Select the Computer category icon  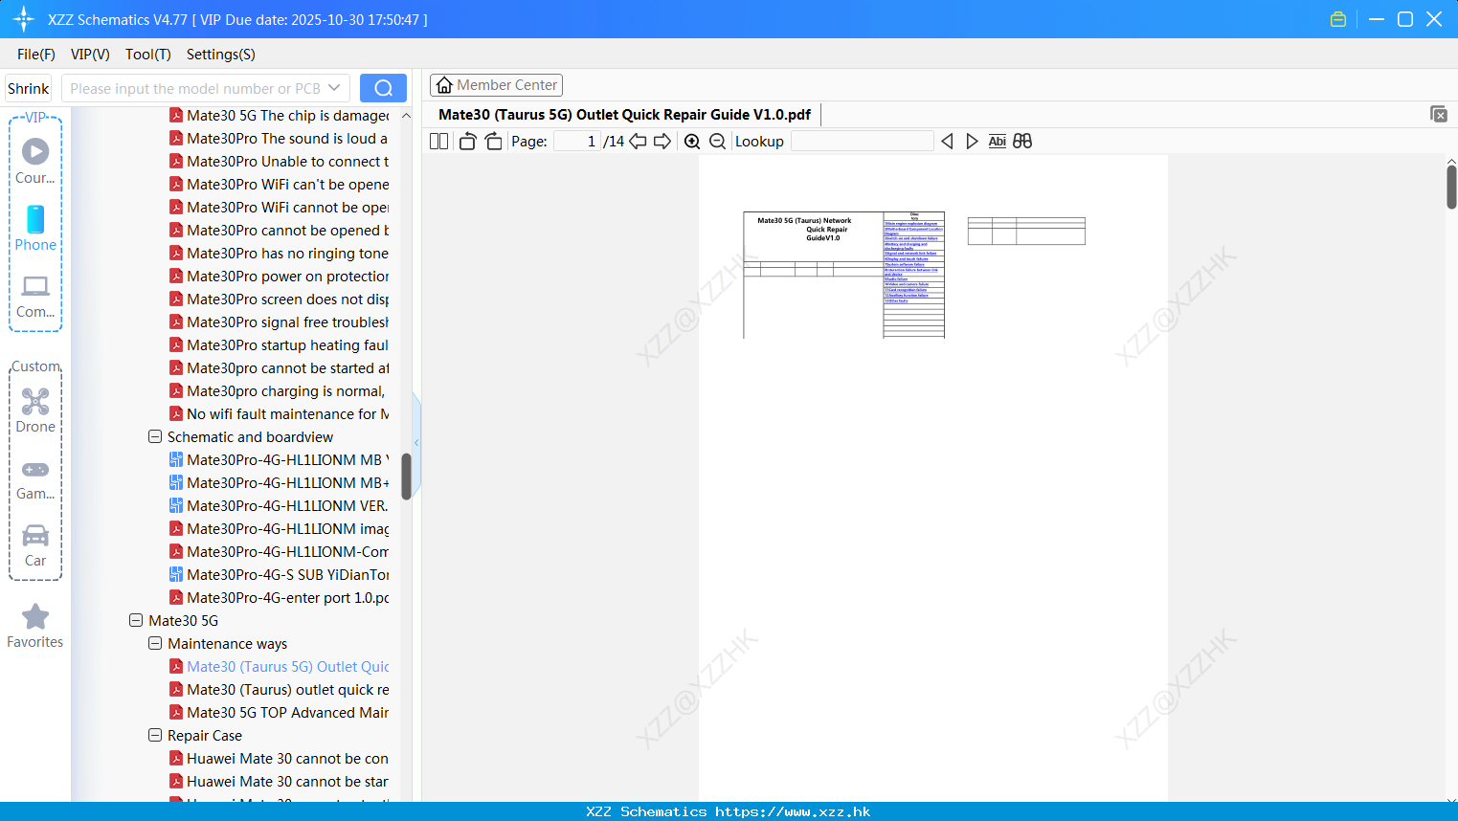(35, 297)
